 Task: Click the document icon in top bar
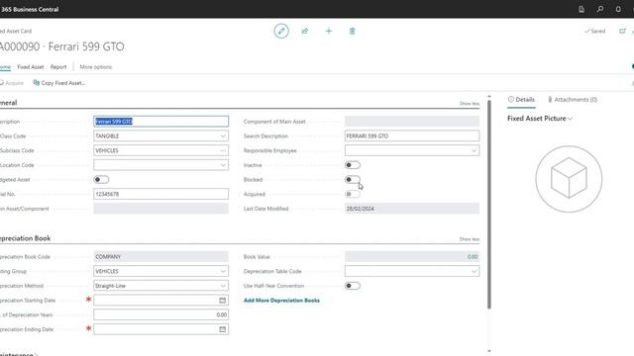click(x=581, y=9)
